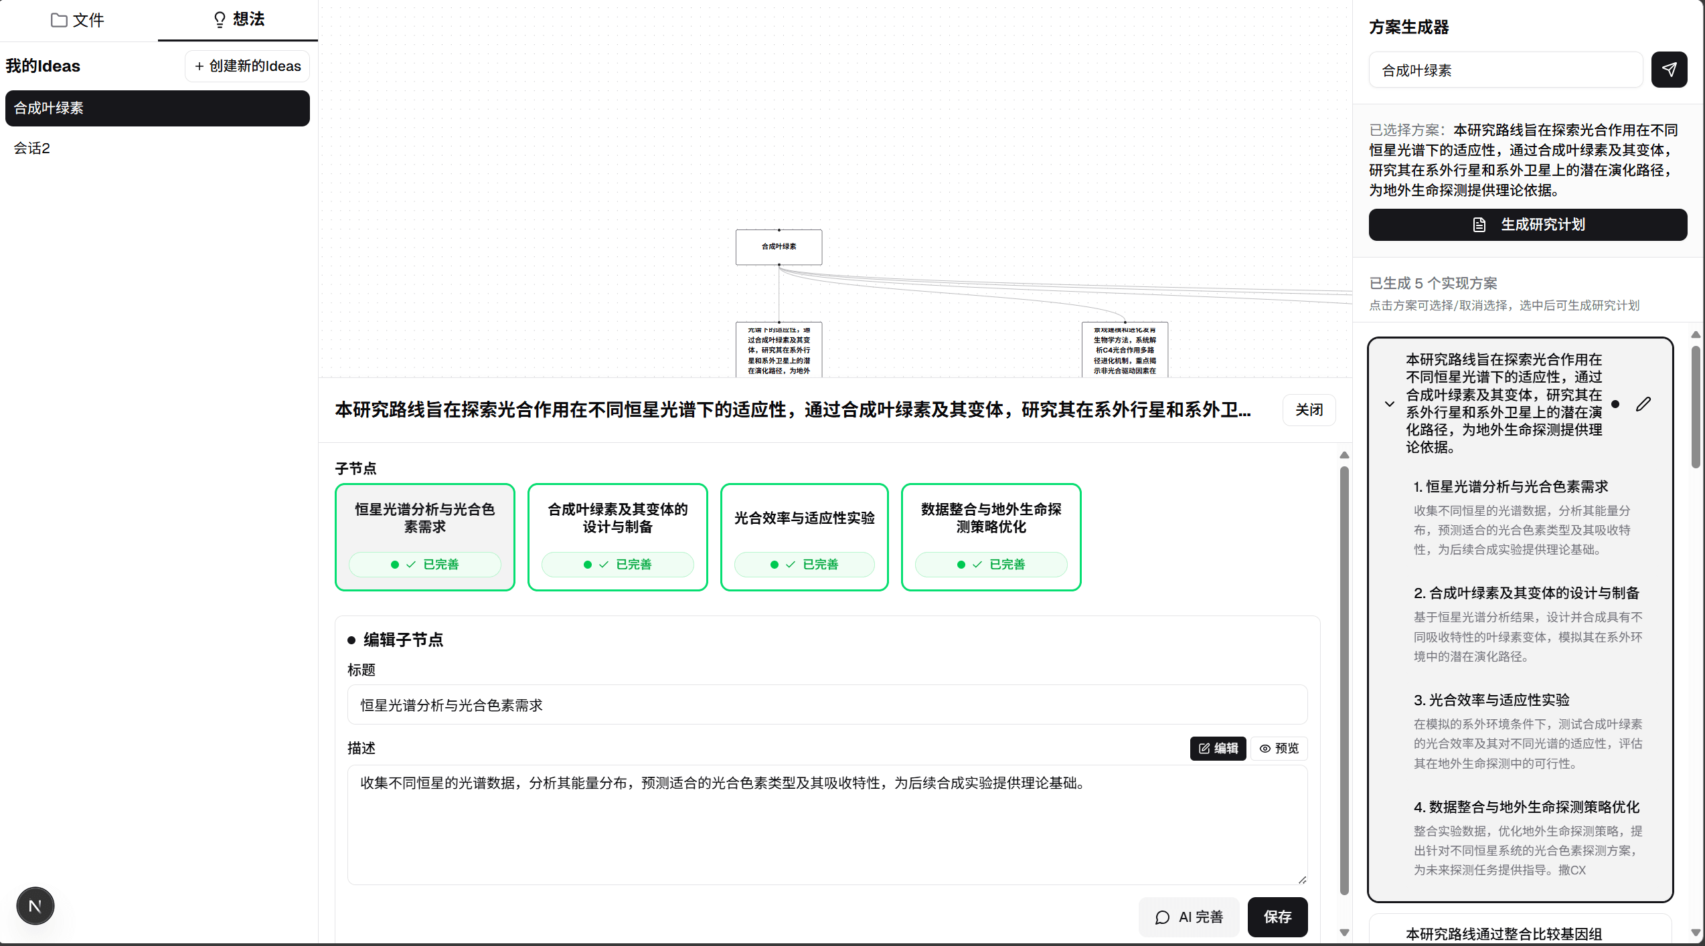The width and height of the screenshot is (1705, 946).
Task: Click 已完善 badge on 合成叶绿素及其变体 card
Action: pos(617,565)
